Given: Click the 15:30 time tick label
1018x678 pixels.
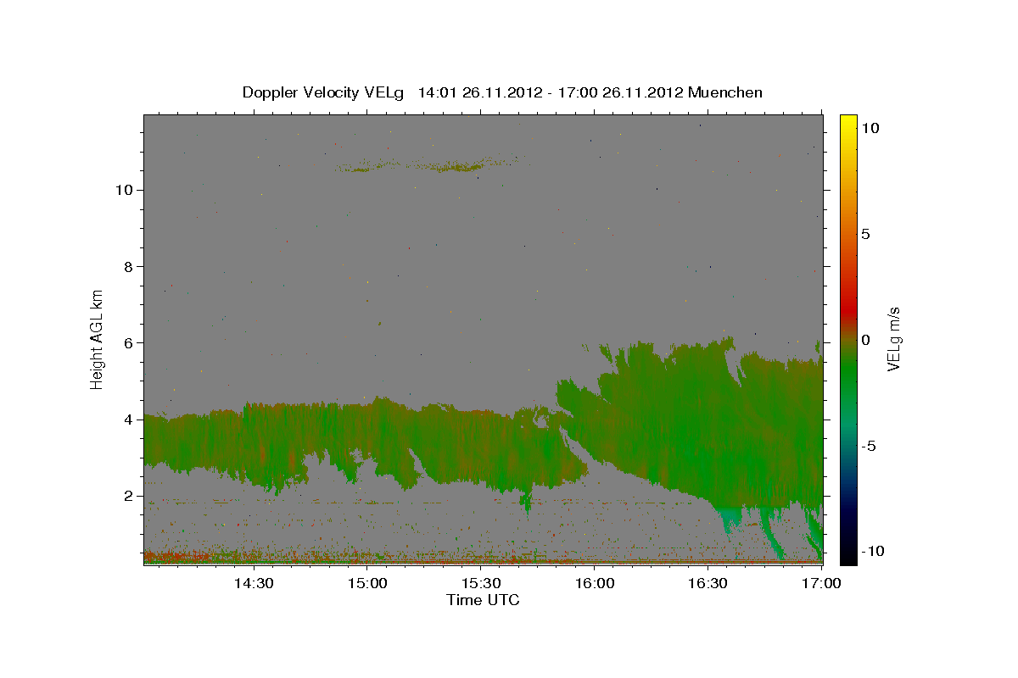Looking at the screenshot, I should (x=481, y=584).
